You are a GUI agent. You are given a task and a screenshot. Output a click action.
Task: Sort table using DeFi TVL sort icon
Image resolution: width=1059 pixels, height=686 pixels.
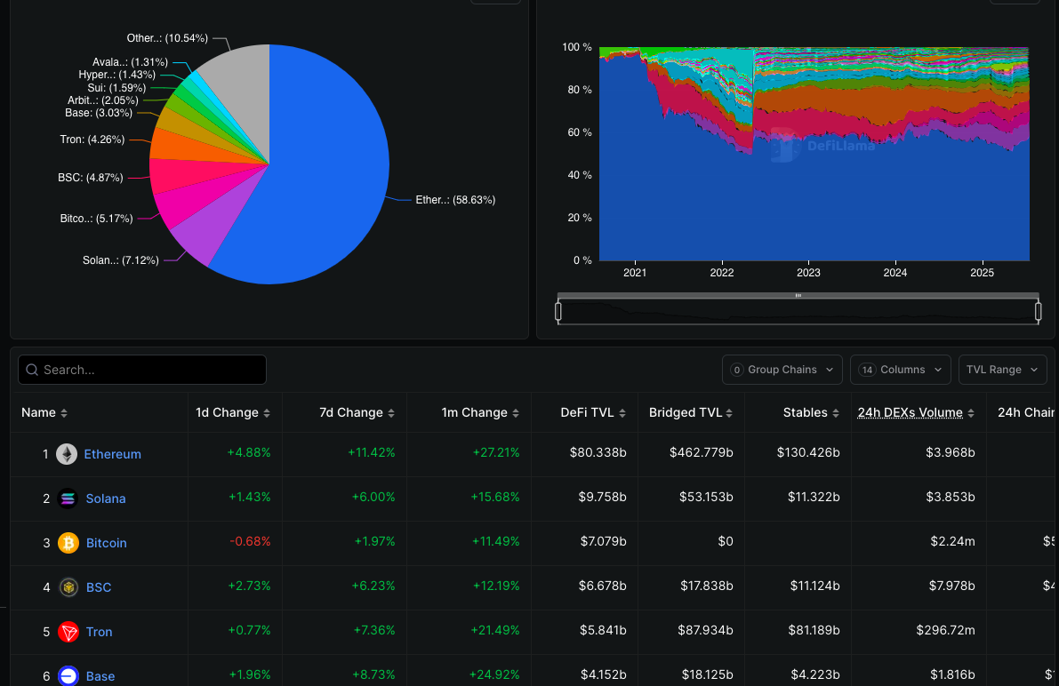pyautogui.click(x=622, y=412)
